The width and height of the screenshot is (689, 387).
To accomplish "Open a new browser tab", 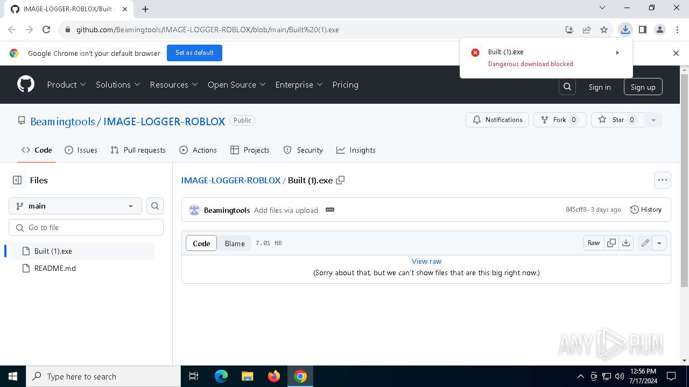I will 145,9.
